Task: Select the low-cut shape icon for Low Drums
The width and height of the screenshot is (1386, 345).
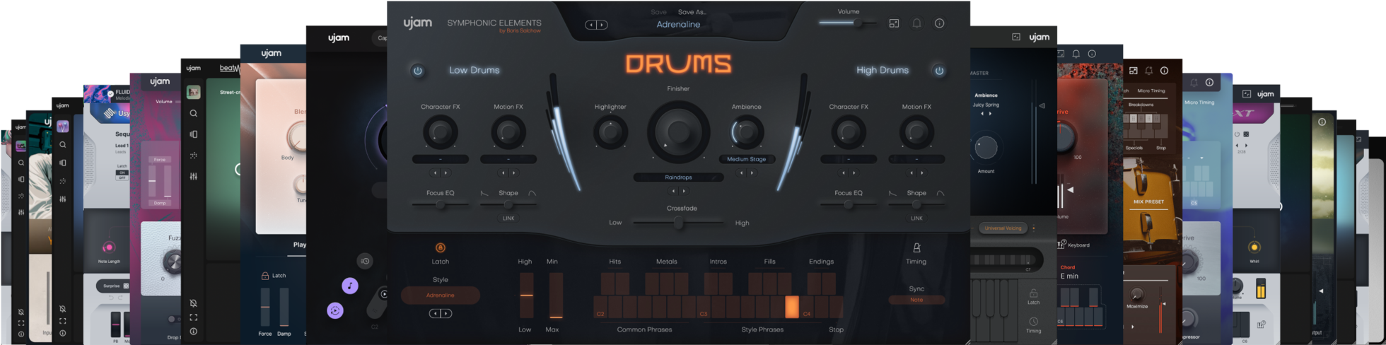Action: pyautogui.click(x=484, y=193)
